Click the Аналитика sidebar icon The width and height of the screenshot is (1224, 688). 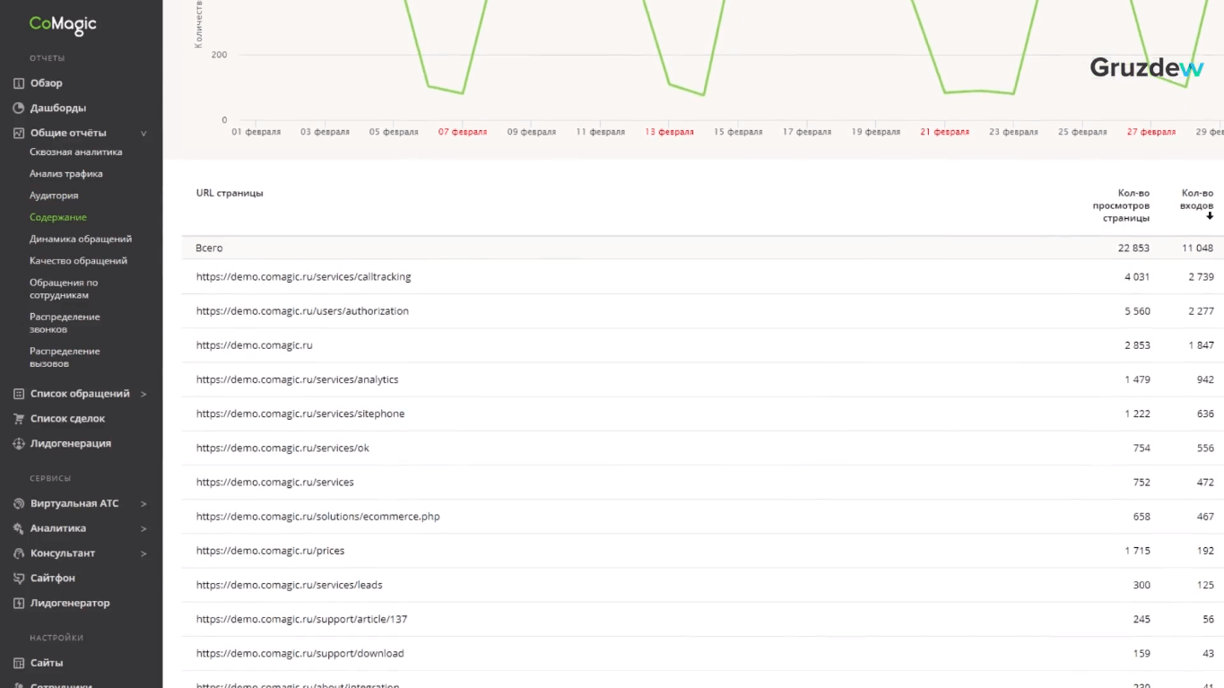pyautogui.click(x=18, y=529)
